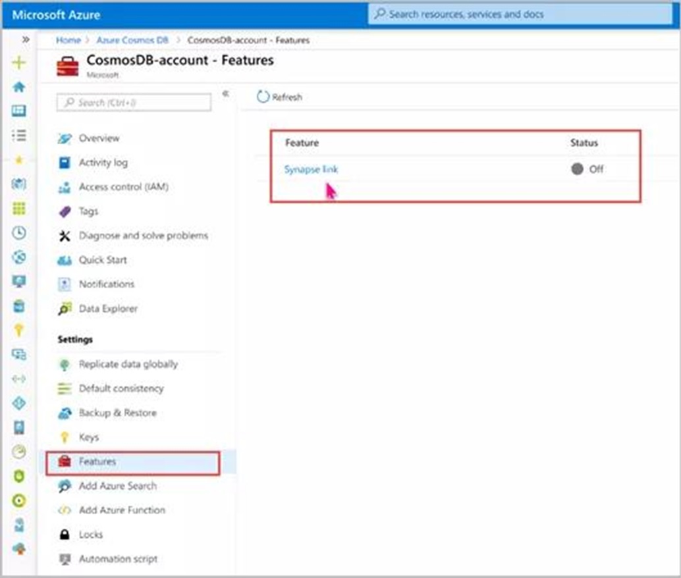This screenshot has height=578, width=681.
Task: Click the resource menu Search (Ctrl+/) field
Action: point(134,103)
